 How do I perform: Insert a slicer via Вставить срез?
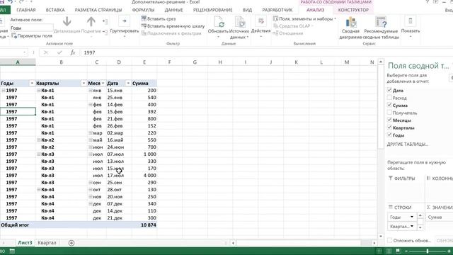click(159, 18)
